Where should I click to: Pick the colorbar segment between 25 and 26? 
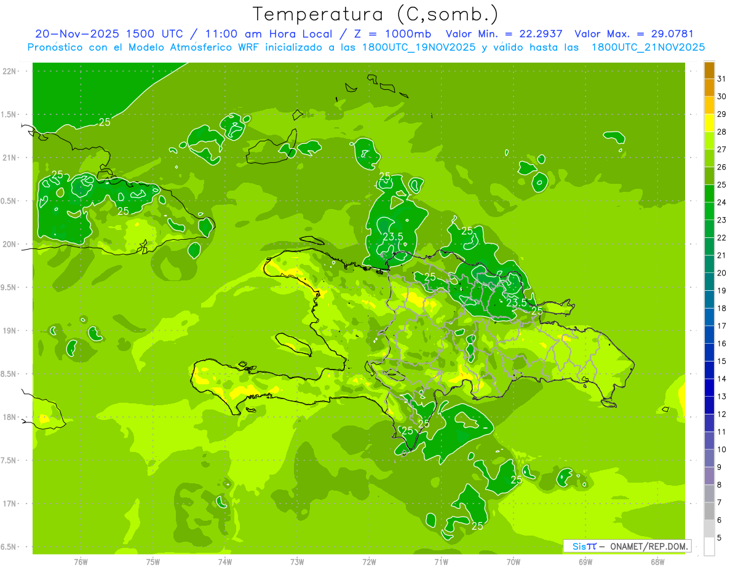(709, 176)
